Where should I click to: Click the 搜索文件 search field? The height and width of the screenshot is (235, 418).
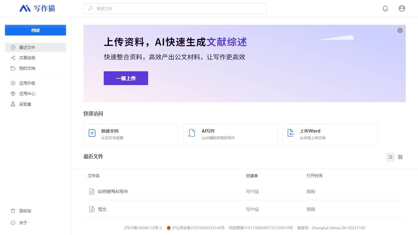(175, 9)
